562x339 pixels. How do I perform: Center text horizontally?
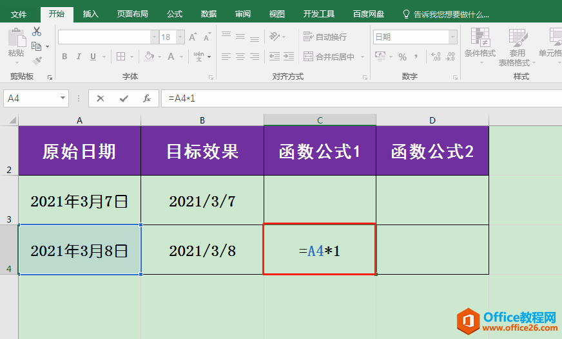tap(240, 57)
